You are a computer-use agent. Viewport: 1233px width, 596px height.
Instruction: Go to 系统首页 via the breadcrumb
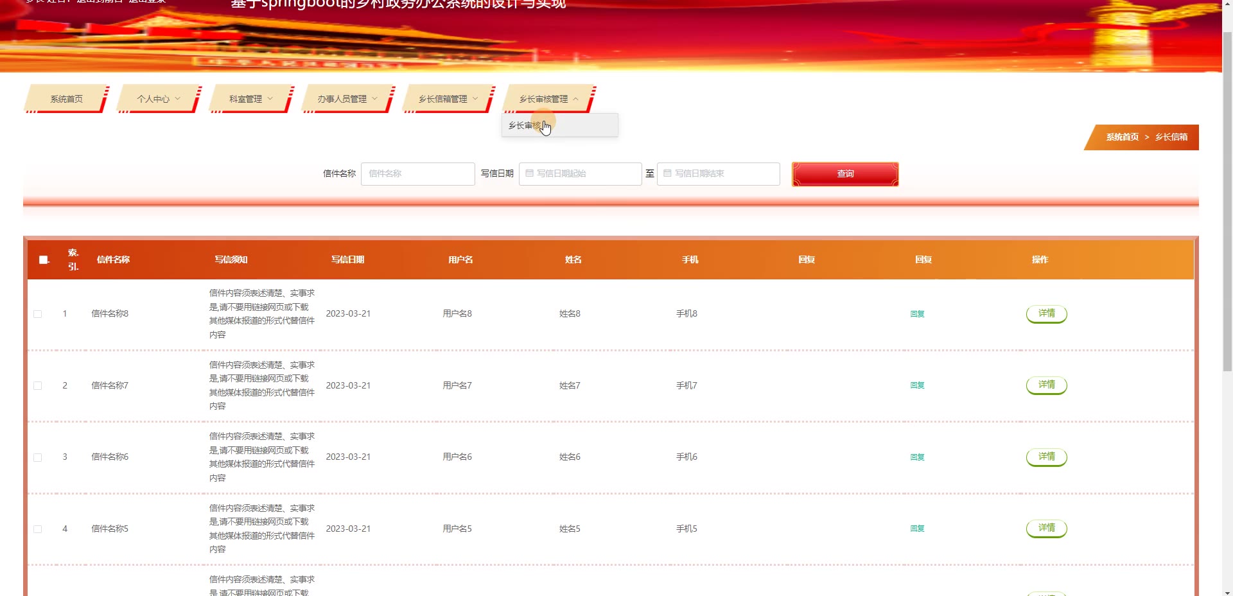(1122, 137)
